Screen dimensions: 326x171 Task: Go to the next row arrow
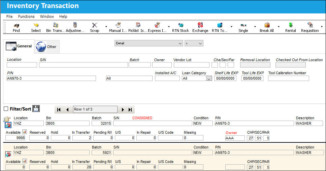pos(123,110)
